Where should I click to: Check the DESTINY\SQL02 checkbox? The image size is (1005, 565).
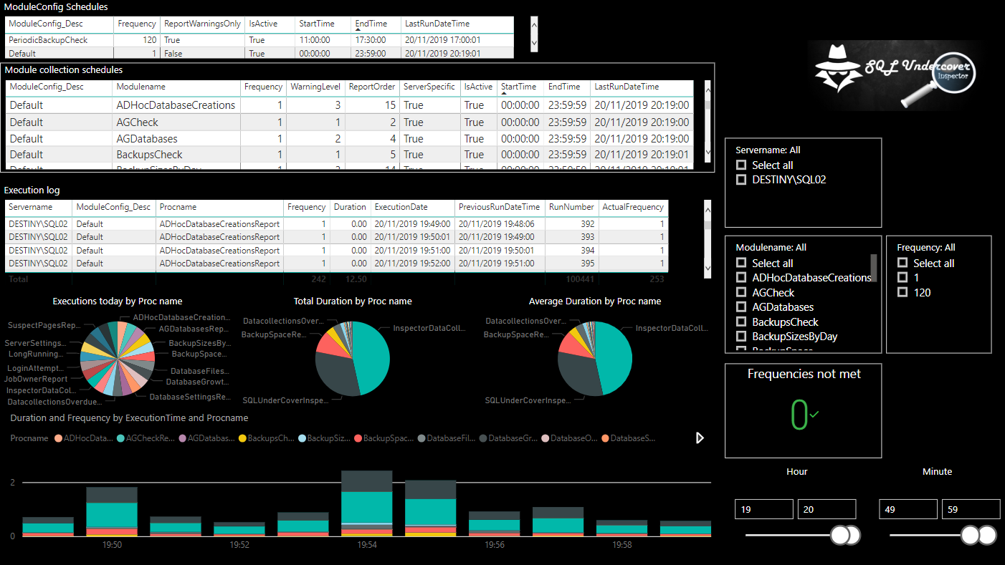tap(740, 179)
